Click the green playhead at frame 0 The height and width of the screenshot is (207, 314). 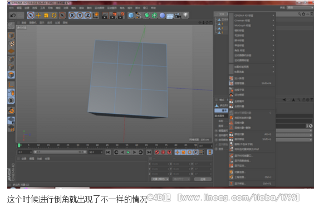point(19,145)
